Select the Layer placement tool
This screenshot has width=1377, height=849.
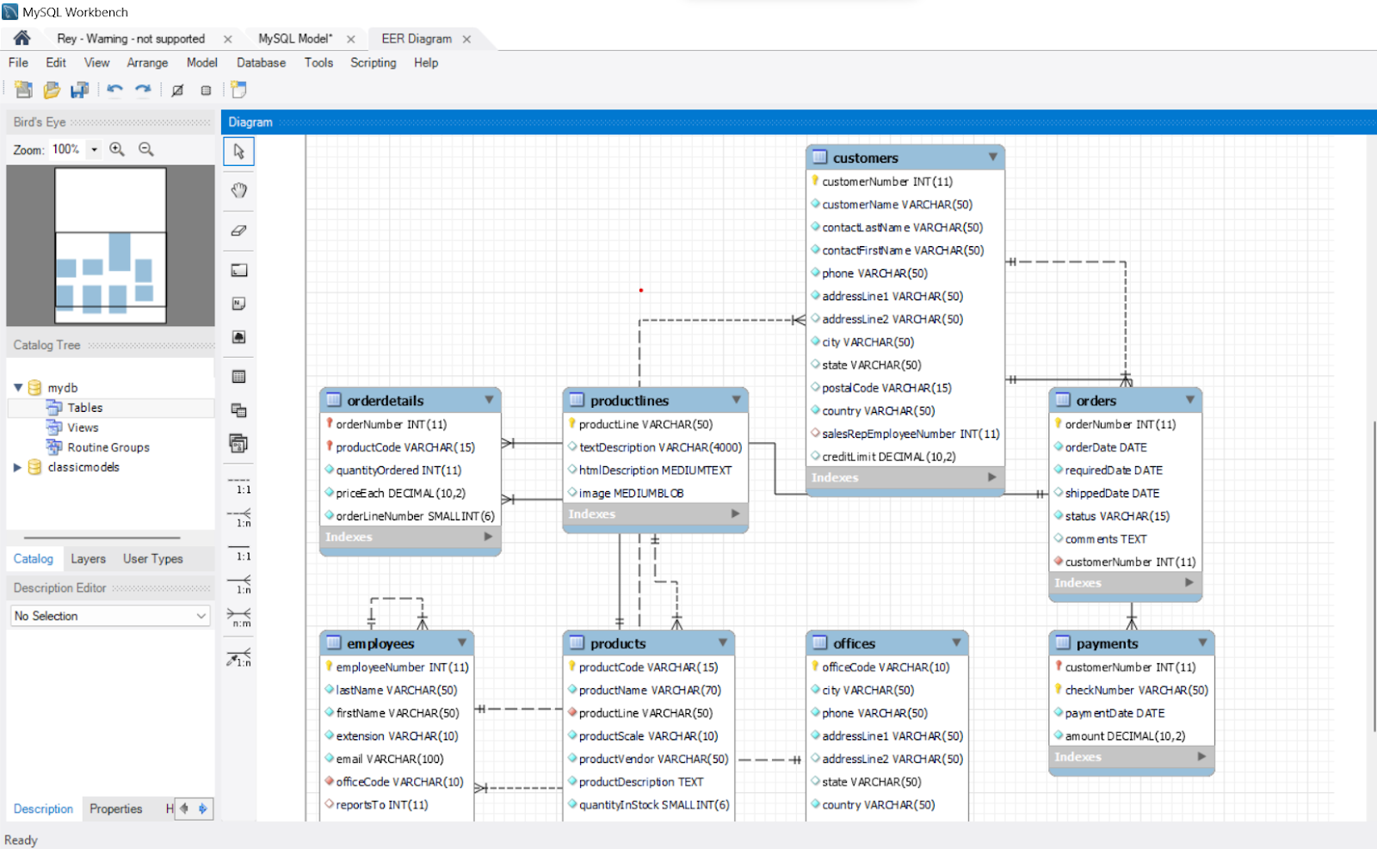click(239, 270)
